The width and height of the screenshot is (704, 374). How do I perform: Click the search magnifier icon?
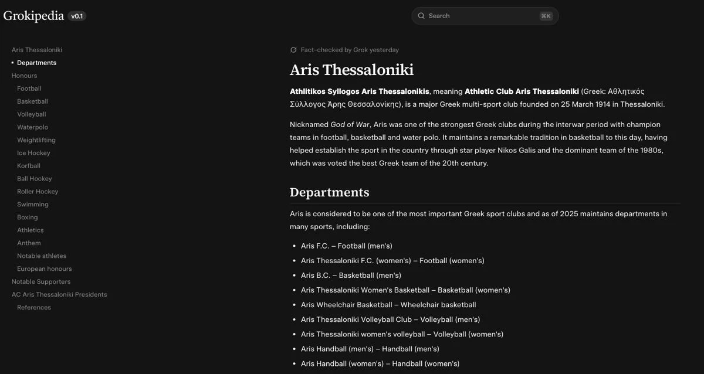pos(421,16)
